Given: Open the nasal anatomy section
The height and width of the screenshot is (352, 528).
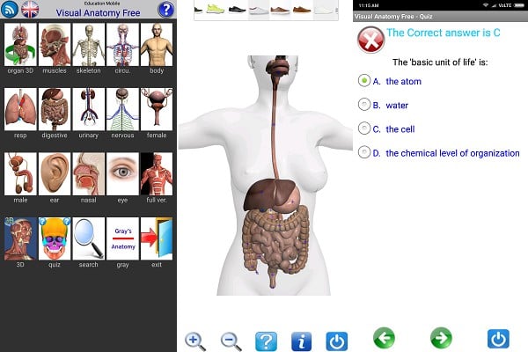Looking at the screenshot, I should tap(89, 174).
